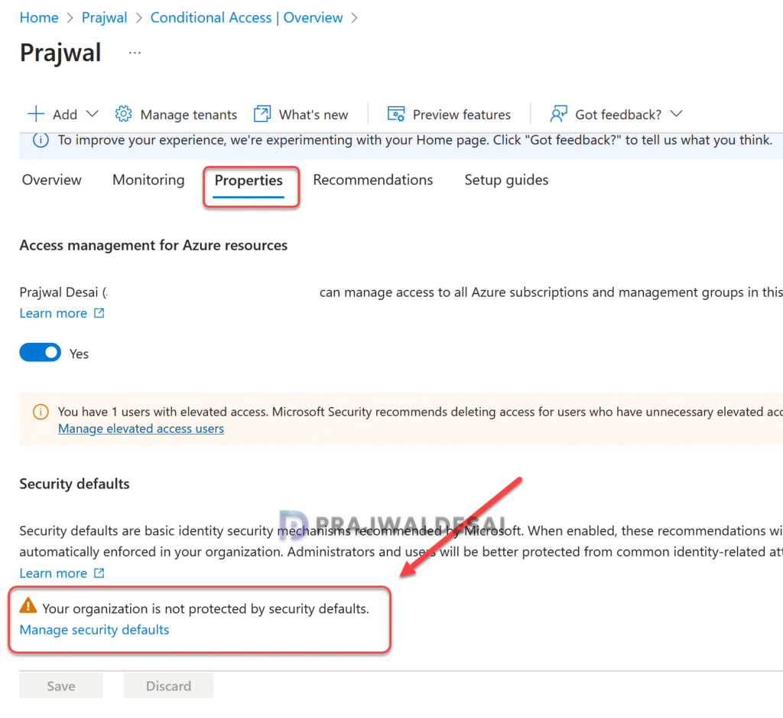Open Manage tenants
This screenshot has width=783, height=718.
188,115
